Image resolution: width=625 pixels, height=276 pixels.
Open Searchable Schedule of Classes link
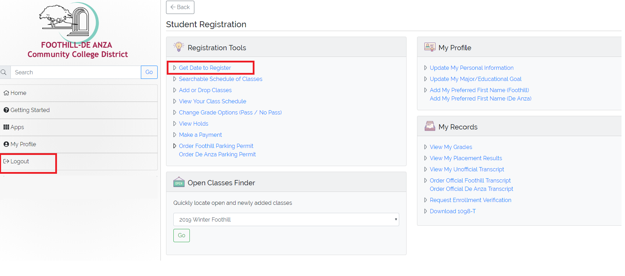point(221,79)
